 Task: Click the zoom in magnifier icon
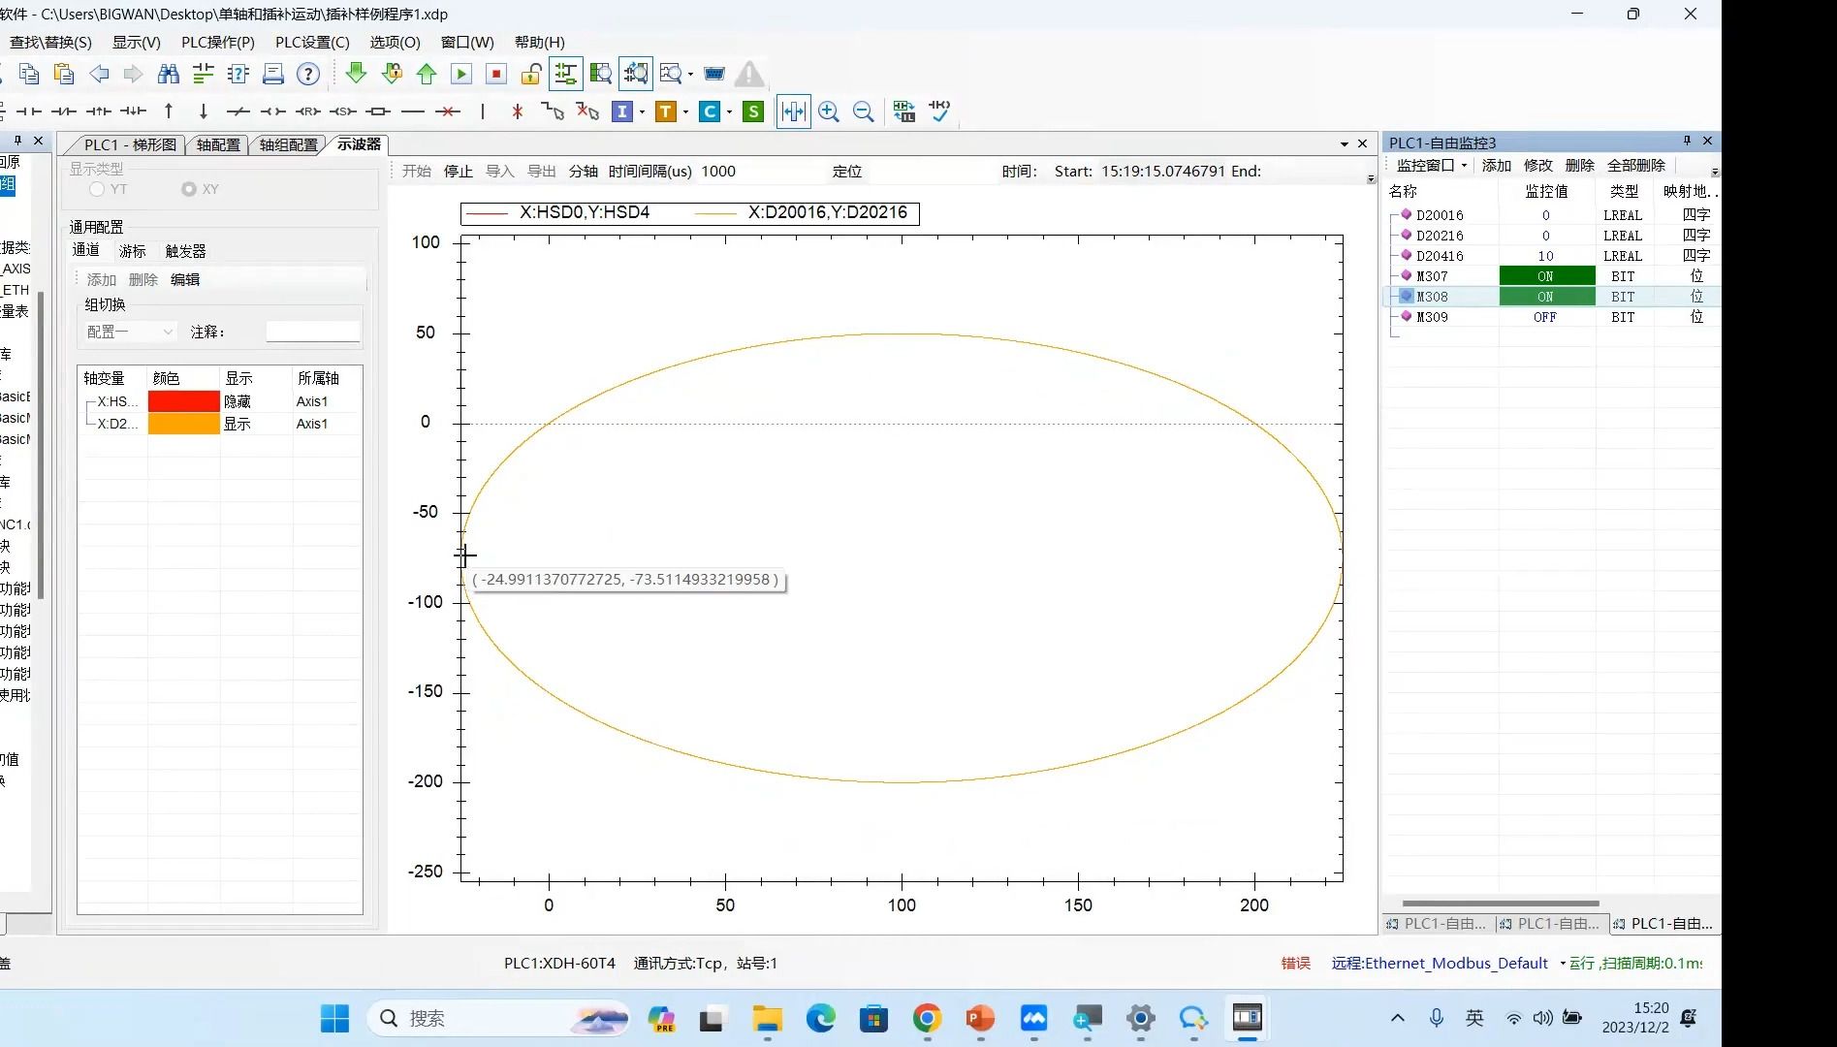point(829,111)
